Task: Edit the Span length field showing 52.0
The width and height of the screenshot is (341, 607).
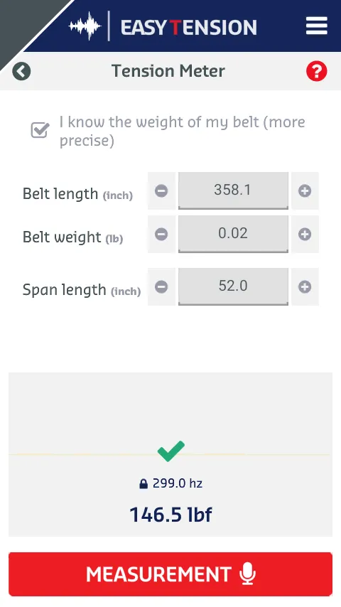Action: [x=233, y=286]
